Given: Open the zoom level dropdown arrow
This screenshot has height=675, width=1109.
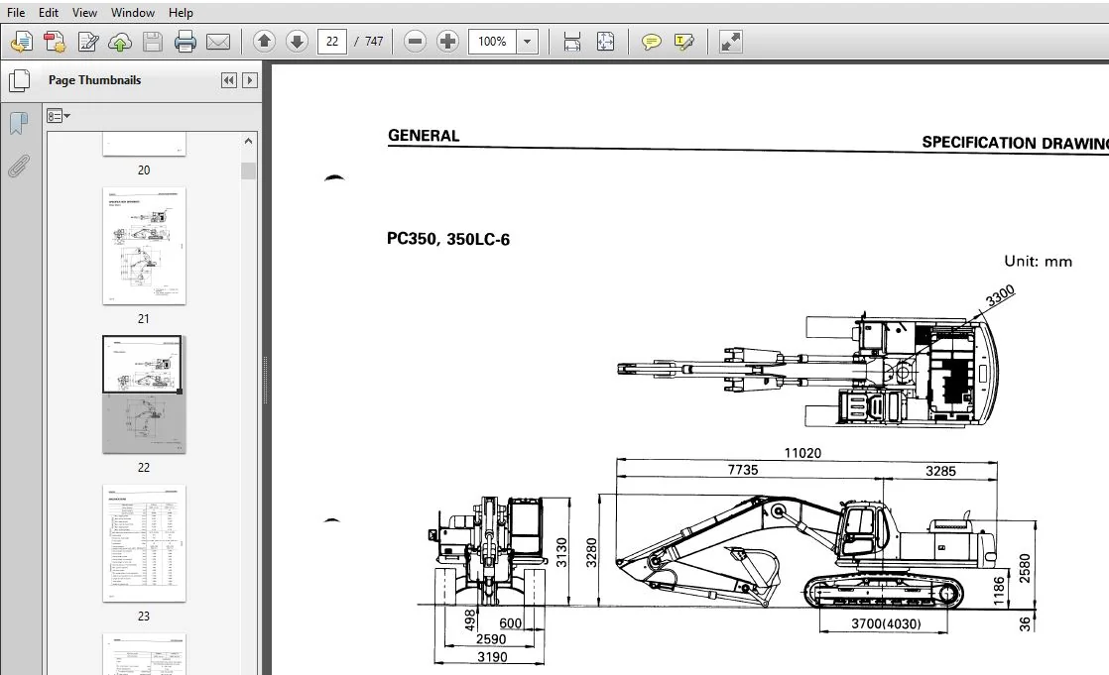Looking at the screenshot, I should click(527, 42).
